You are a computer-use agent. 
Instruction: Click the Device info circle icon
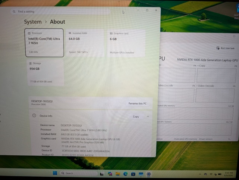pyautogui.click(x=34, y=115)
